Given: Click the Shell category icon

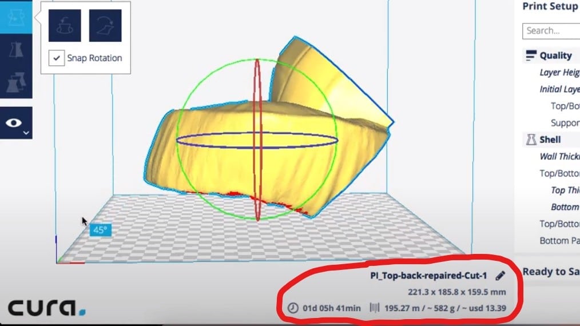Looking at the screenshot, I should click(531, 140).
